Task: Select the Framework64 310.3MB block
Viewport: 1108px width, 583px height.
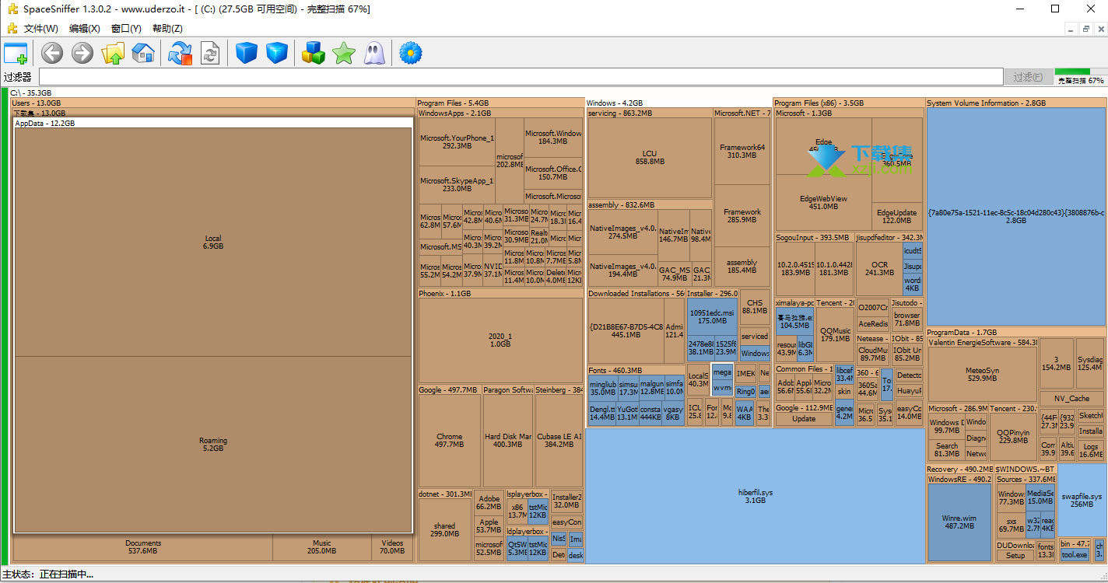Action: point(742,151)
